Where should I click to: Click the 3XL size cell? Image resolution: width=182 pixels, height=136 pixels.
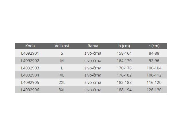(62, 90)
